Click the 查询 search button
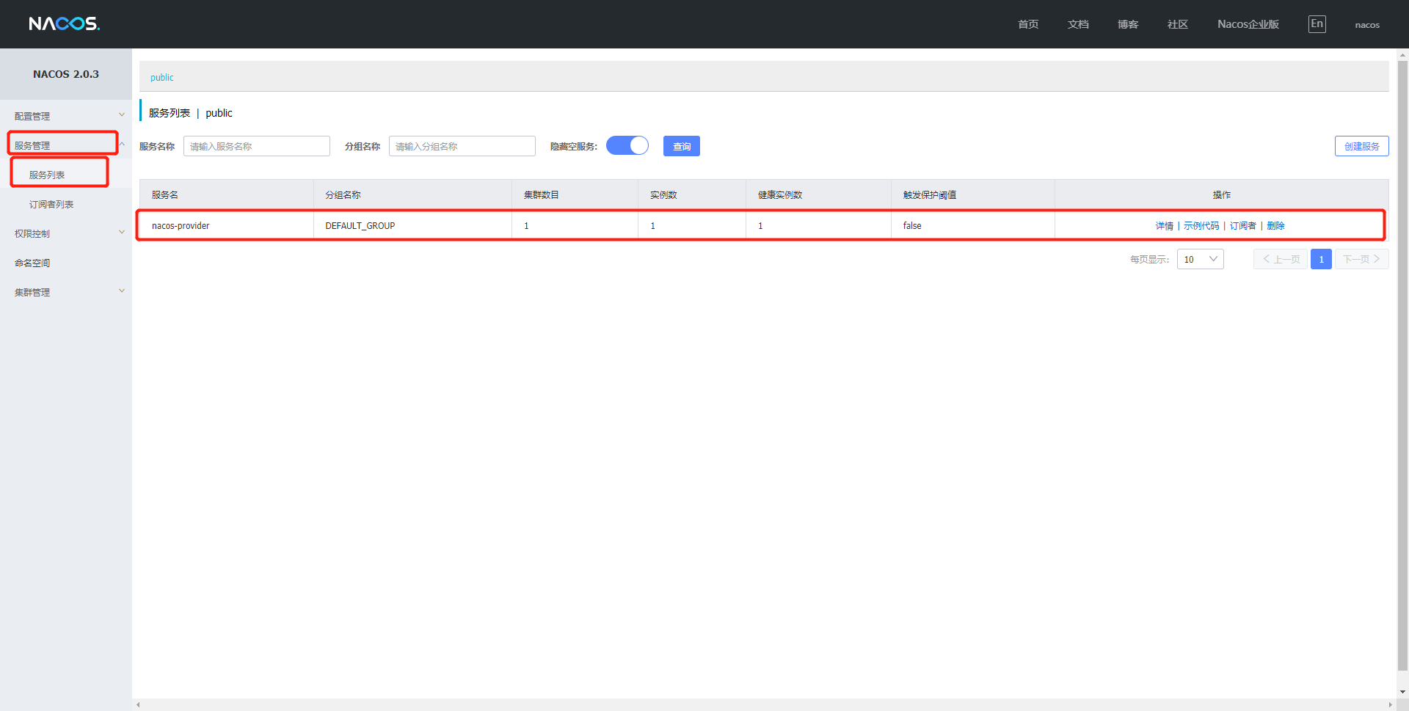 pos(682,146)
